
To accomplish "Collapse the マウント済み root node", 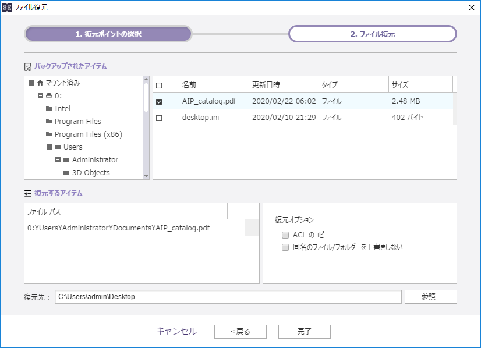I will click(x=31, y=83).
